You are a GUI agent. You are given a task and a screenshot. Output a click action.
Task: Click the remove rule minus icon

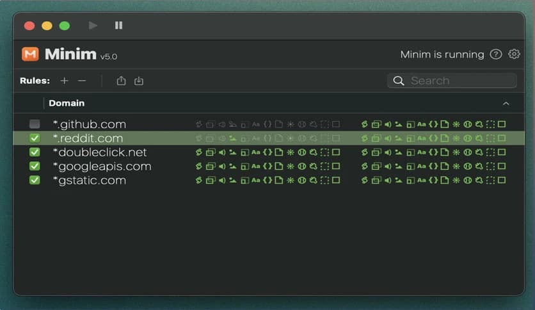click(x=82, y=81)
